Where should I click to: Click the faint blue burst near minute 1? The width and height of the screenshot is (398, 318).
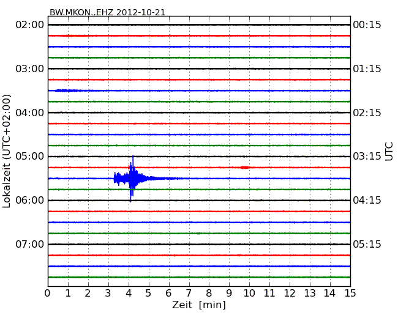pyautogui.click(x=66, y=91)
